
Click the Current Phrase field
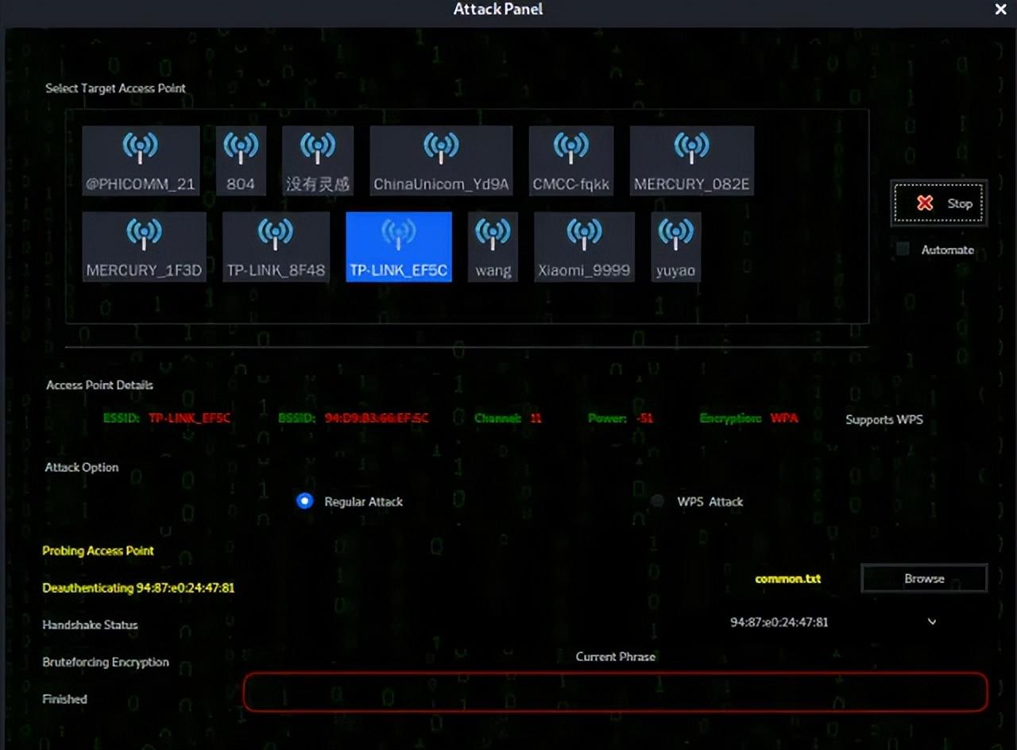pyautogui.click(x=615, y=692)
